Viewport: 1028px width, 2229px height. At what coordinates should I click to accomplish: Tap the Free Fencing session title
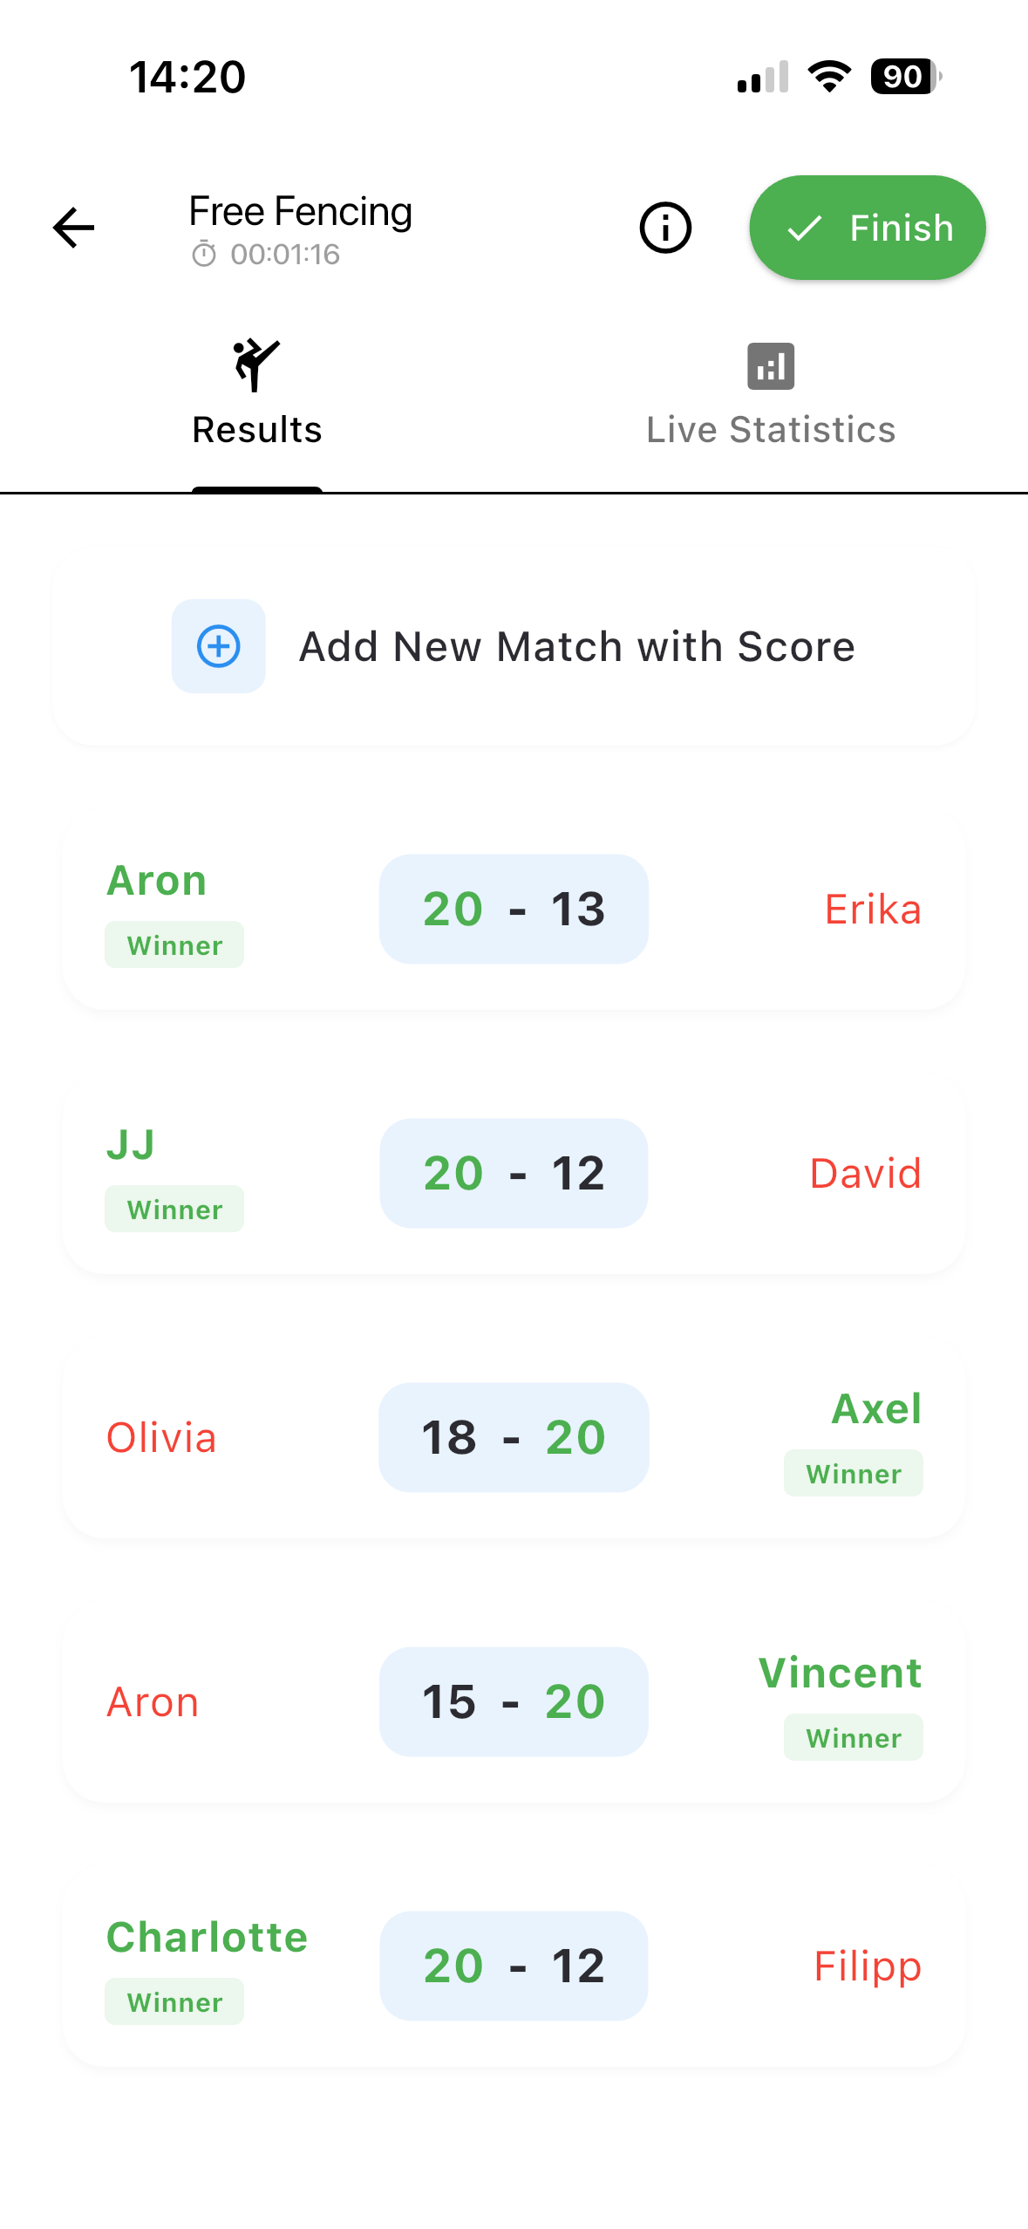301,212
